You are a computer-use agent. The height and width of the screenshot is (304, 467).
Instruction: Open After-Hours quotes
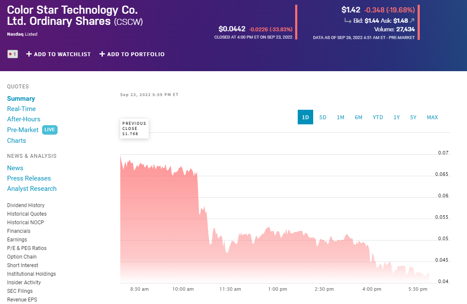(x=24, y=119)
